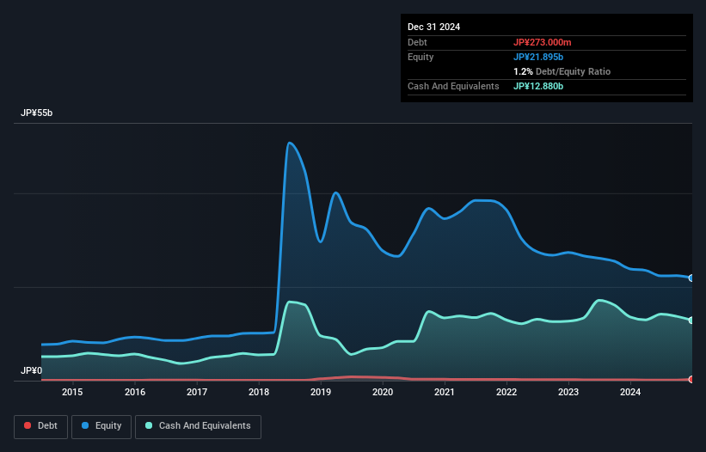
Task: Select the red Debt endpoint marker
Action: tap(691, 379)
